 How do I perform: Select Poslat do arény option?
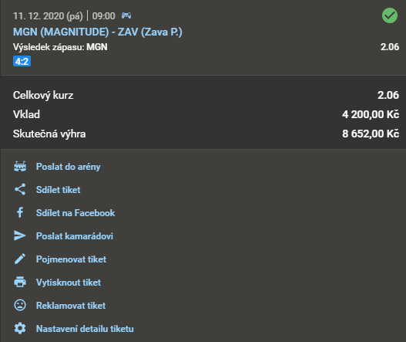68,167
